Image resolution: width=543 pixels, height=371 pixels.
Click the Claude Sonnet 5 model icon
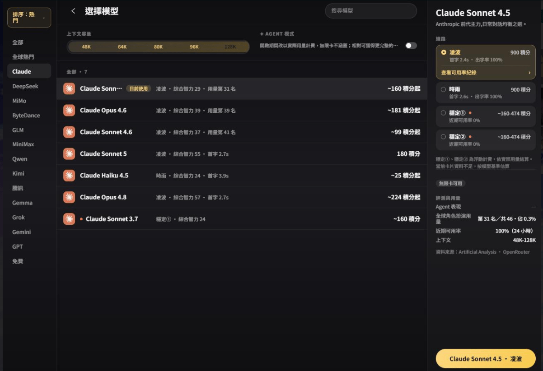69,153
